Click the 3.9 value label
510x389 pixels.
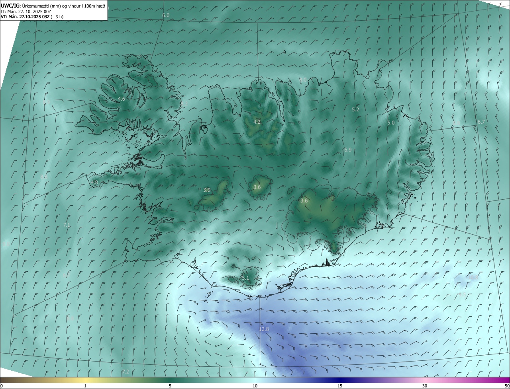coord(207,190)
